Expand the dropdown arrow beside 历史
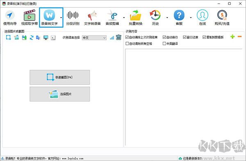Viewport: 246px width, 161px height. [x=167, y=18]
